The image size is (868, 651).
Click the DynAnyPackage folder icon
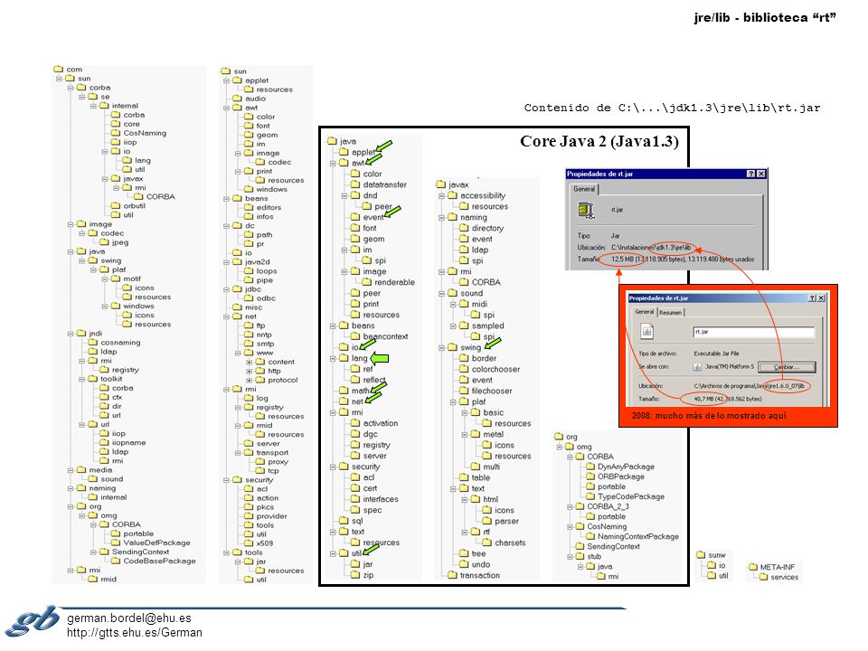(x=590, y=467)
